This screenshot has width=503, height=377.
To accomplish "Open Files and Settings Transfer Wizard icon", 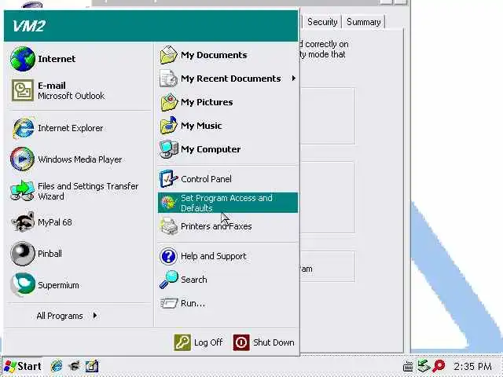I will (22, 190).
